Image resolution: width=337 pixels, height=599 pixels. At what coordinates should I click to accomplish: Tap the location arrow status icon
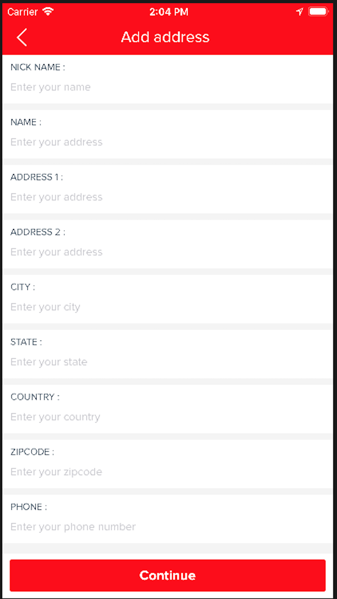[299, 12]
